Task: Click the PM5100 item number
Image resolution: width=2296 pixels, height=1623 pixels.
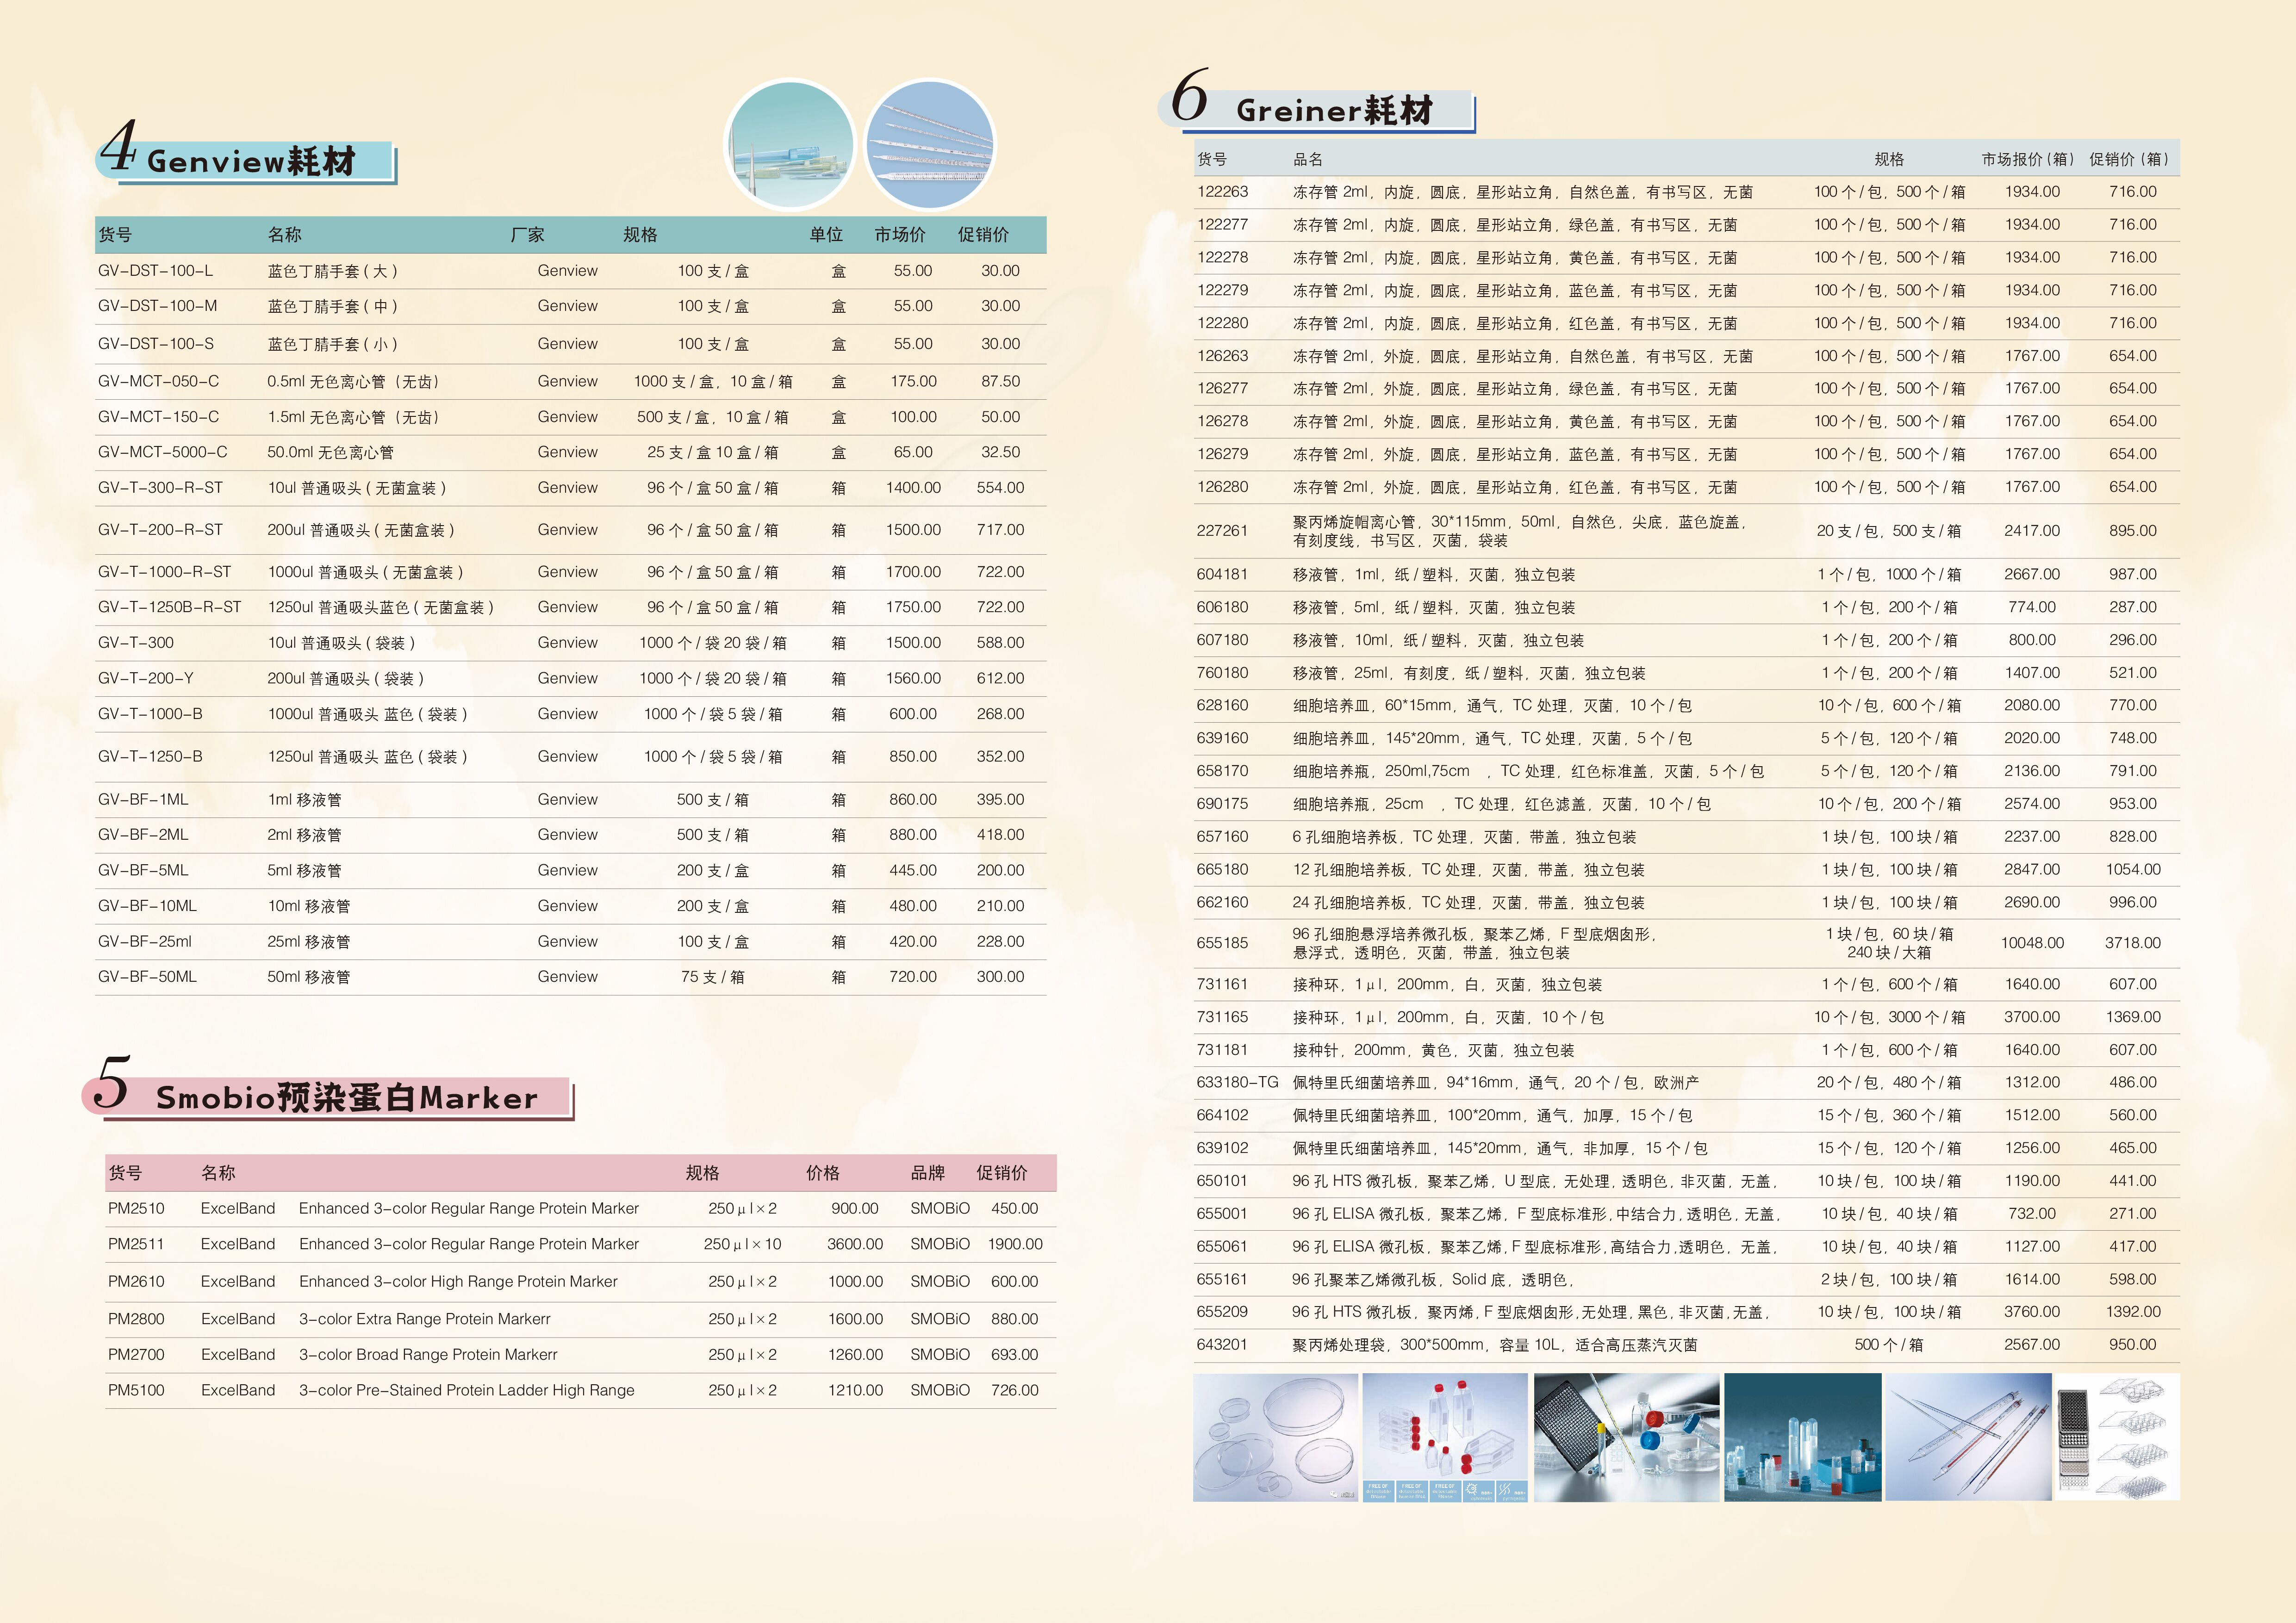Action: point(136,1390)
